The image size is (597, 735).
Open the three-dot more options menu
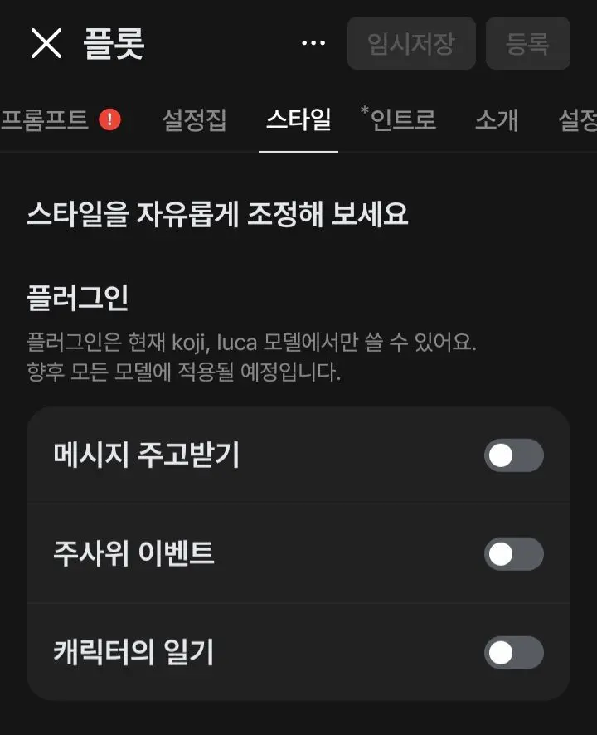point(313,43)
